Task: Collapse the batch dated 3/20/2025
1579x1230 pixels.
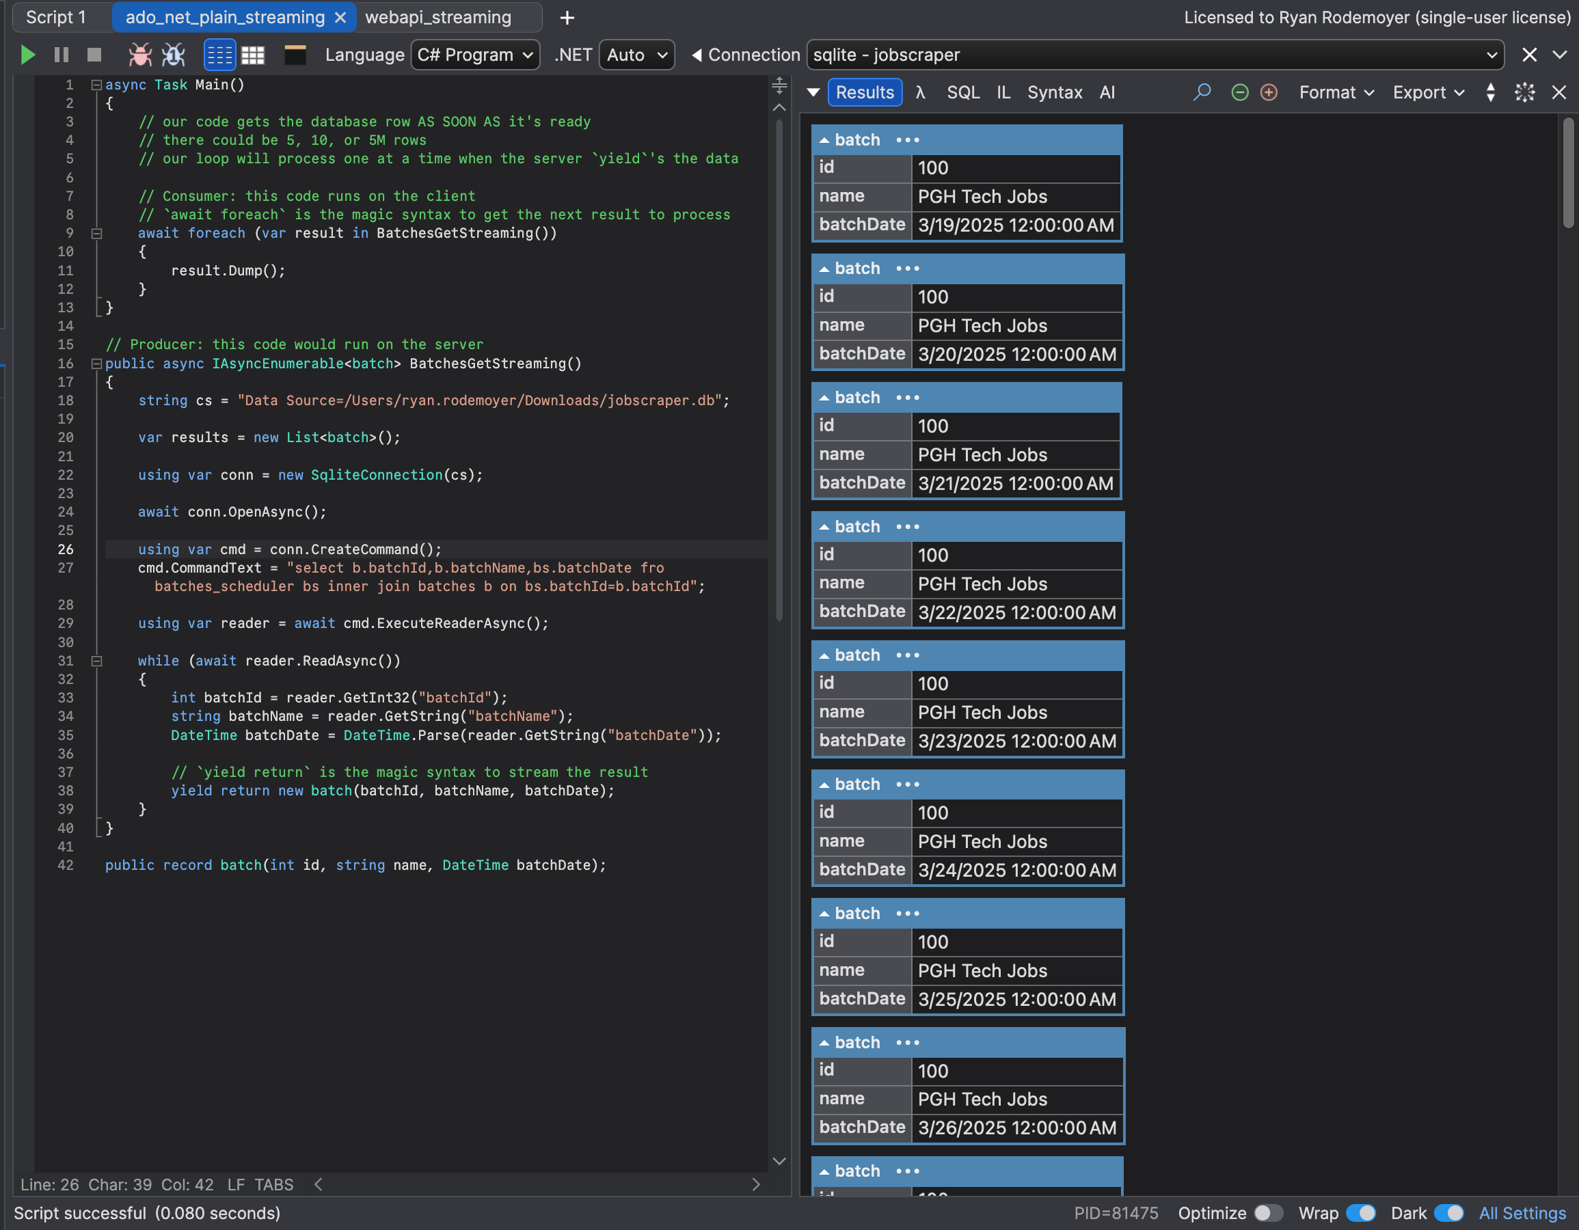Action: click(x=824, y=269)
